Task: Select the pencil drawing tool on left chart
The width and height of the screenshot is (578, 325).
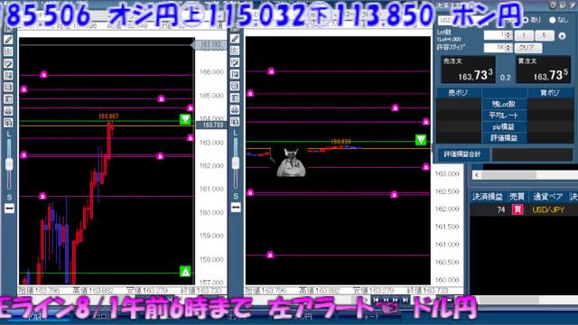Action: tap(8, 40)
